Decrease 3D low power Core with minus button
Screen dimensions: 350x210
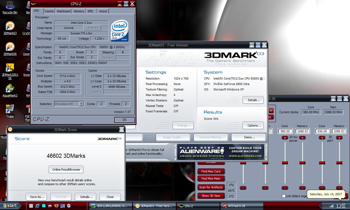285,188
